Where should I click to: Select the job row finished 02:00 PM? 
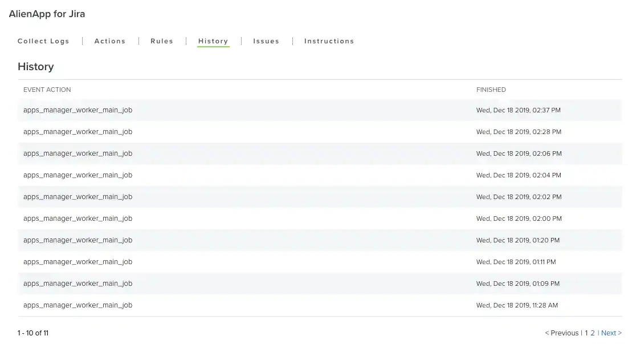(320, 218)
